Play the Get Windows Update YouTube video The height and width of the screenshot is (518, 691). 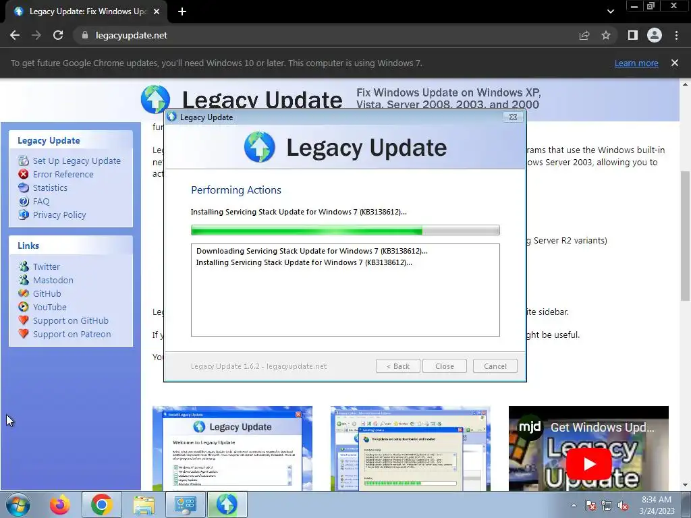(x=588, y=464)
